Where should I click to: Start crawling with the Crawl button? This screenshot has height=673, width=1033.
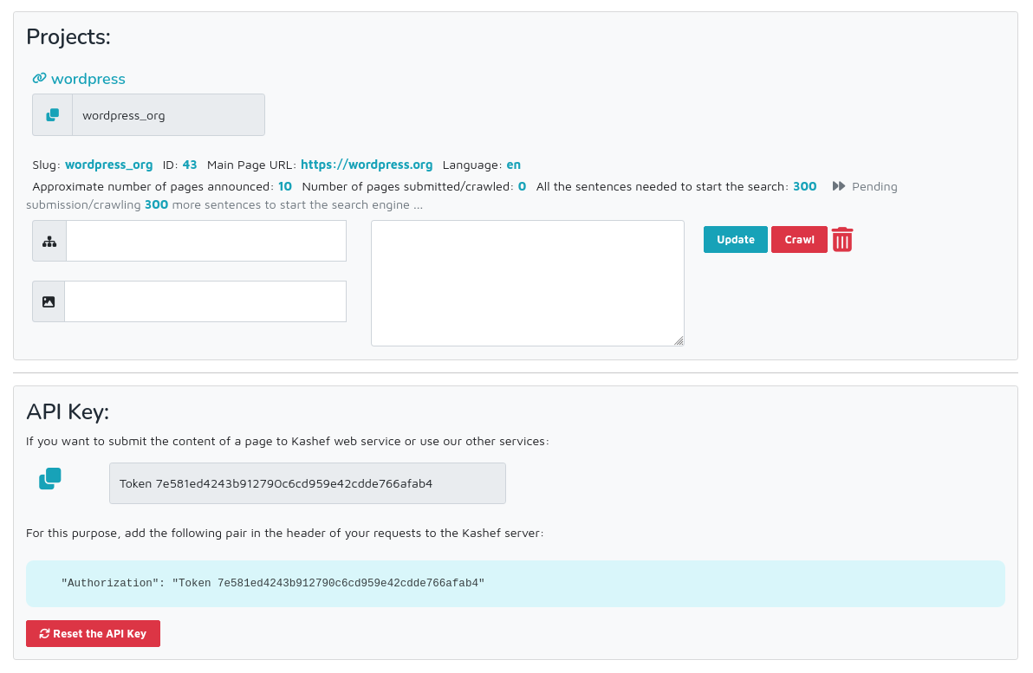[x=799, y=240]
